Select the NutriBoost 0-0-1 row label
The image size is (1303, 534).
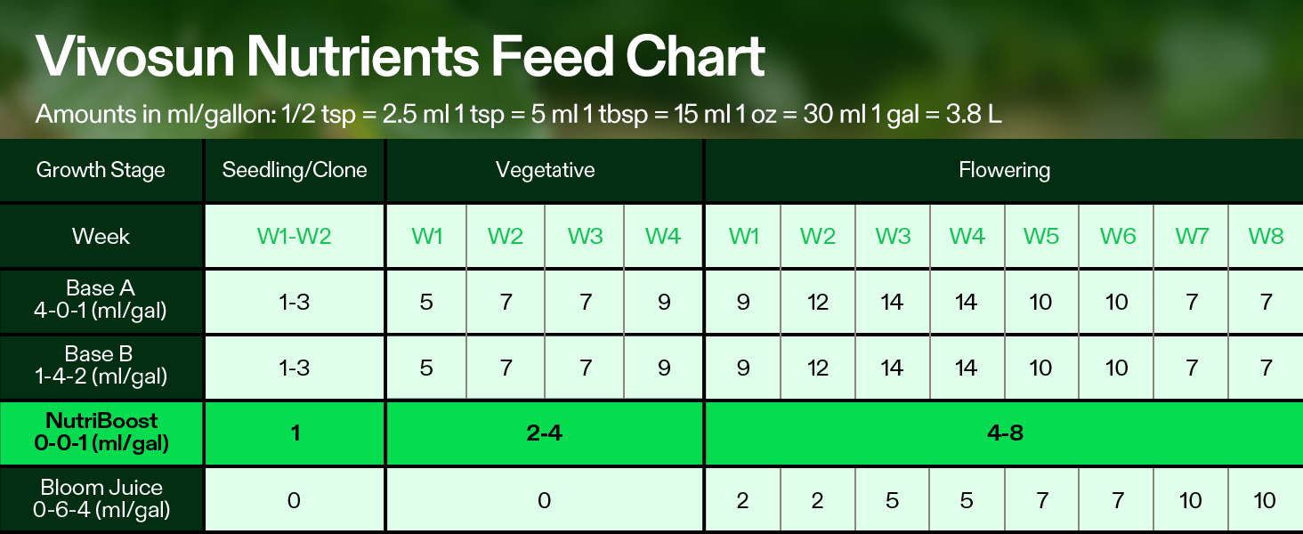102,433
